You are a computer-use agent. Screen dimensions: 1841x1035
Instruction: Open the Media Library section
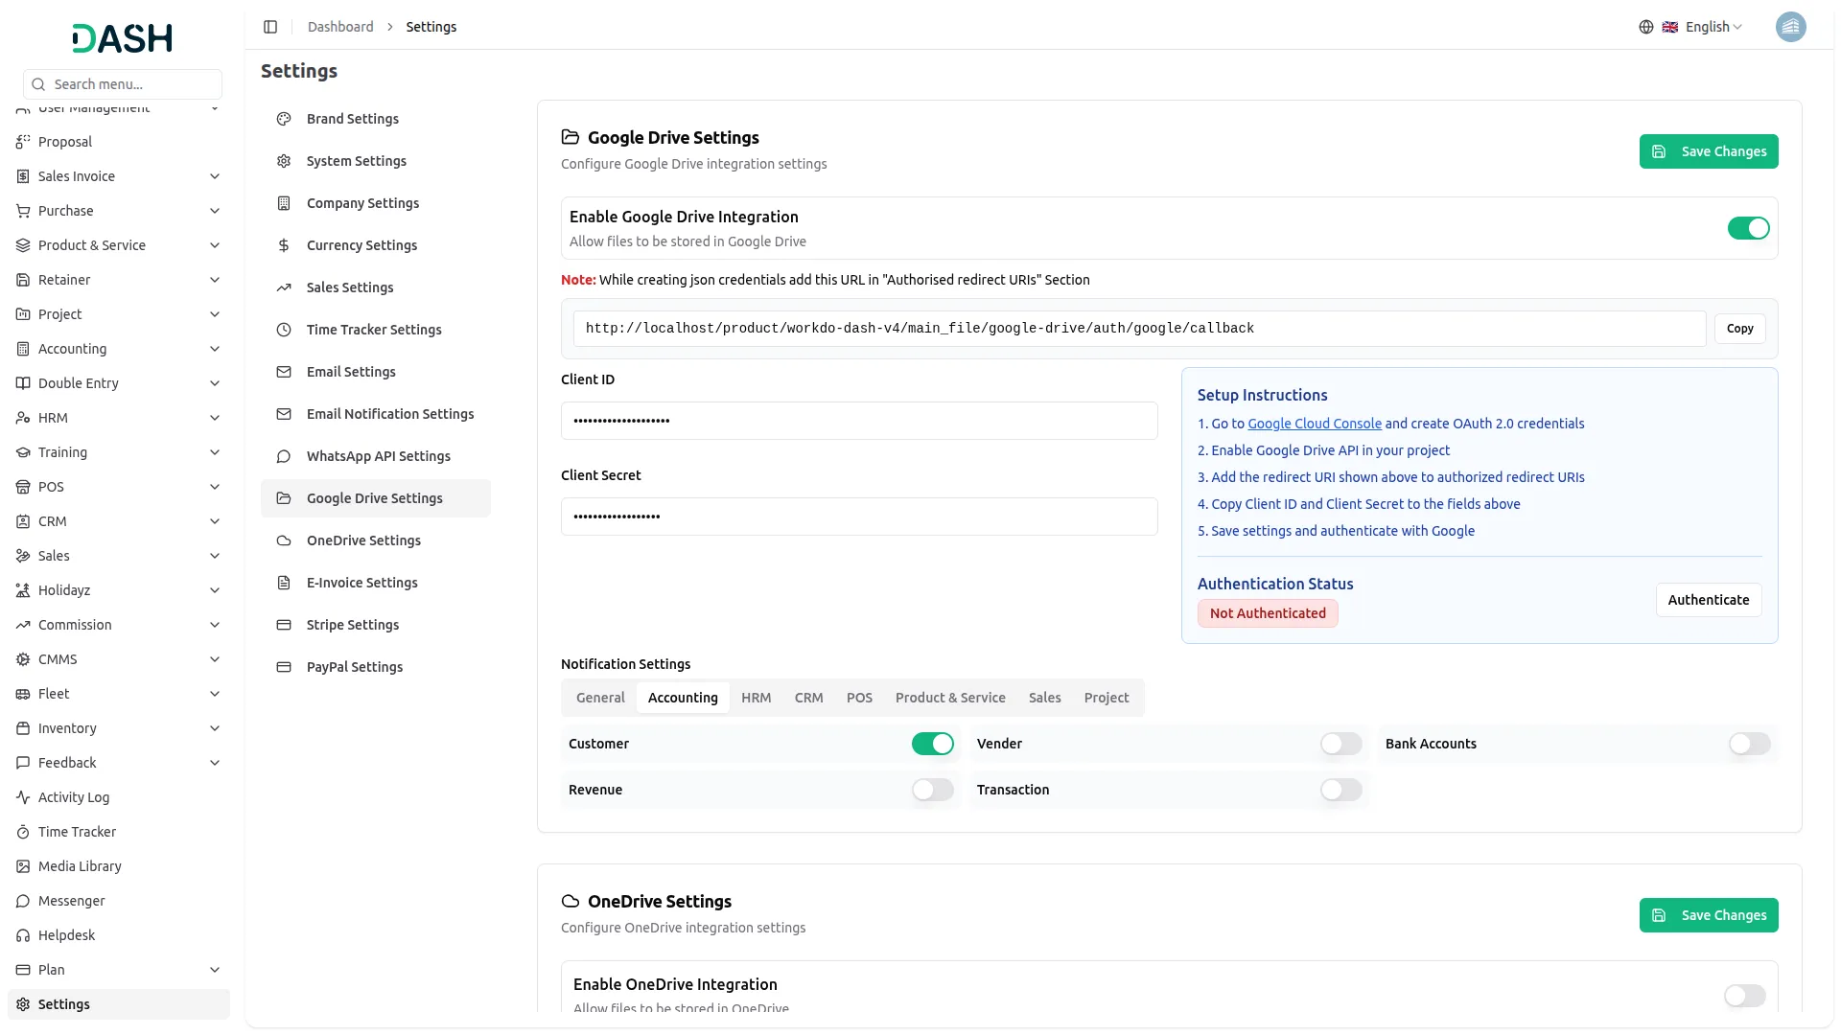[x=80, y=865]
